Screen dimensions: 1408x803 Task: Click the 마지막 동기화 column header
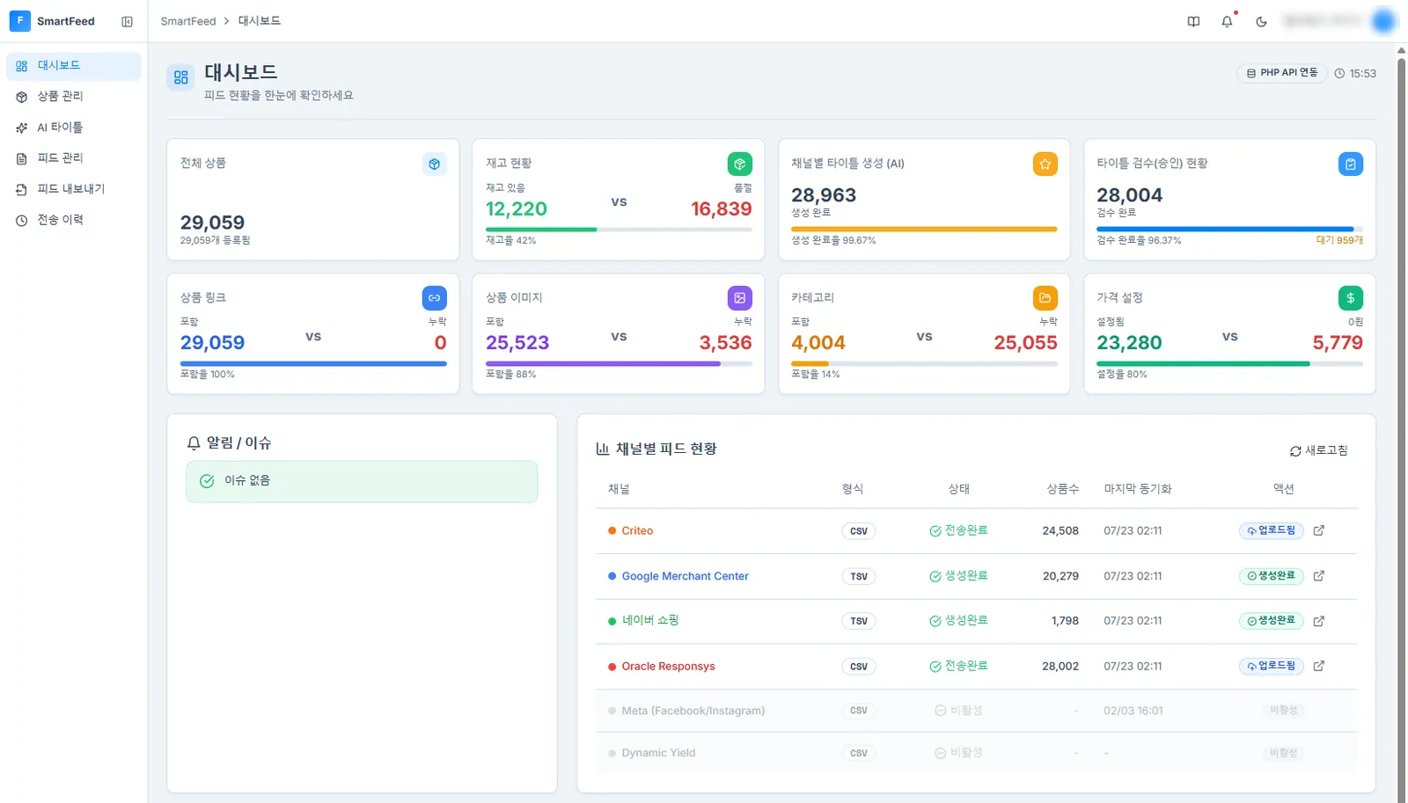1138,489
